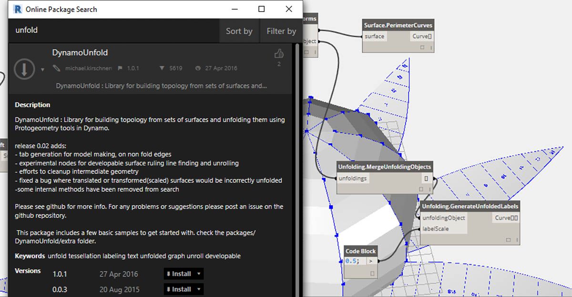Screen dimensions: 572x297
Task: Maximize the Online Package Search window
Action: (x=261, y=9)
